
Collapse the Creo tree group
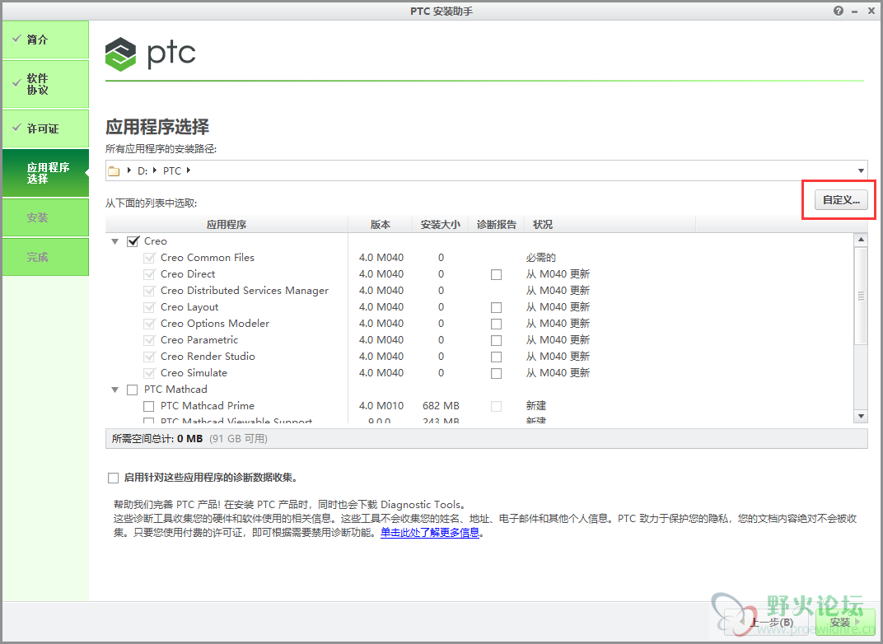point(114,241)
